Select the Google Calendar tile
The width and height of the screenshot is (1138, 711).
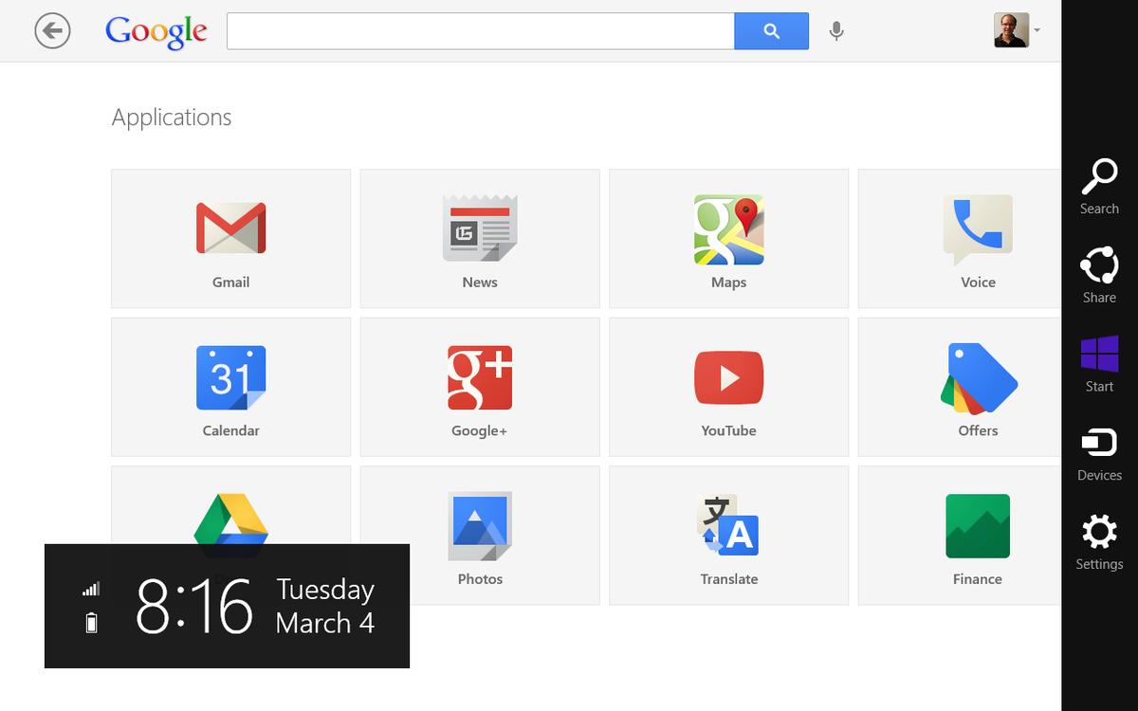[x=230, y=387]
